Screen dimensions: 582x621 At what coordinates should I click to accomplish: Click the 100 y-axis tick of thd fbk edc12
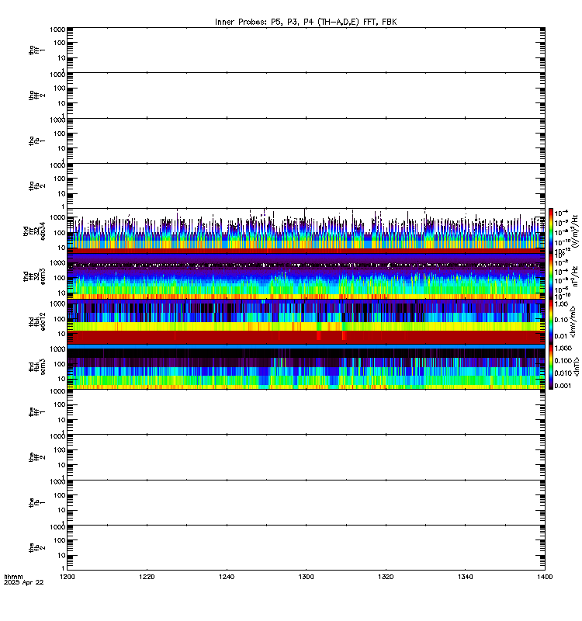pos(60,319)
